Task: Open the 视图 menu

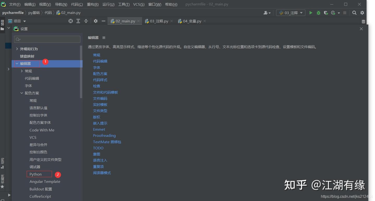Action: [45, 4]
